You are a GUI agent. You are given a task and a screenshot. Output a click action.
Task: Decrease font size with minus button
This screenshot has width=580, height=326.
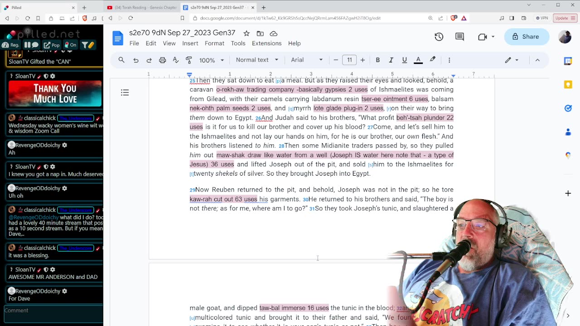(x=336, y=60)
